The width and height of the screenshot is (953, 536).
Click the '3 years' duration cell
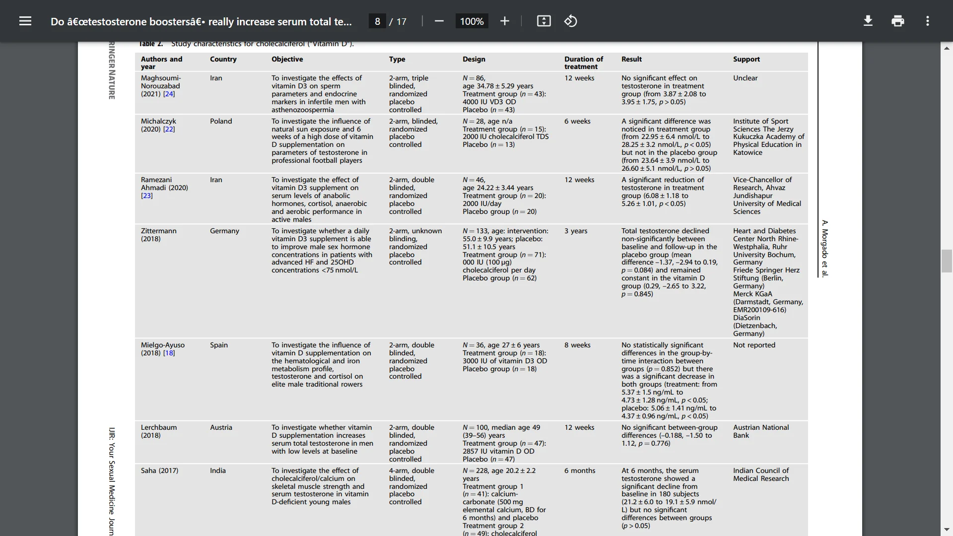click(576, 231)
